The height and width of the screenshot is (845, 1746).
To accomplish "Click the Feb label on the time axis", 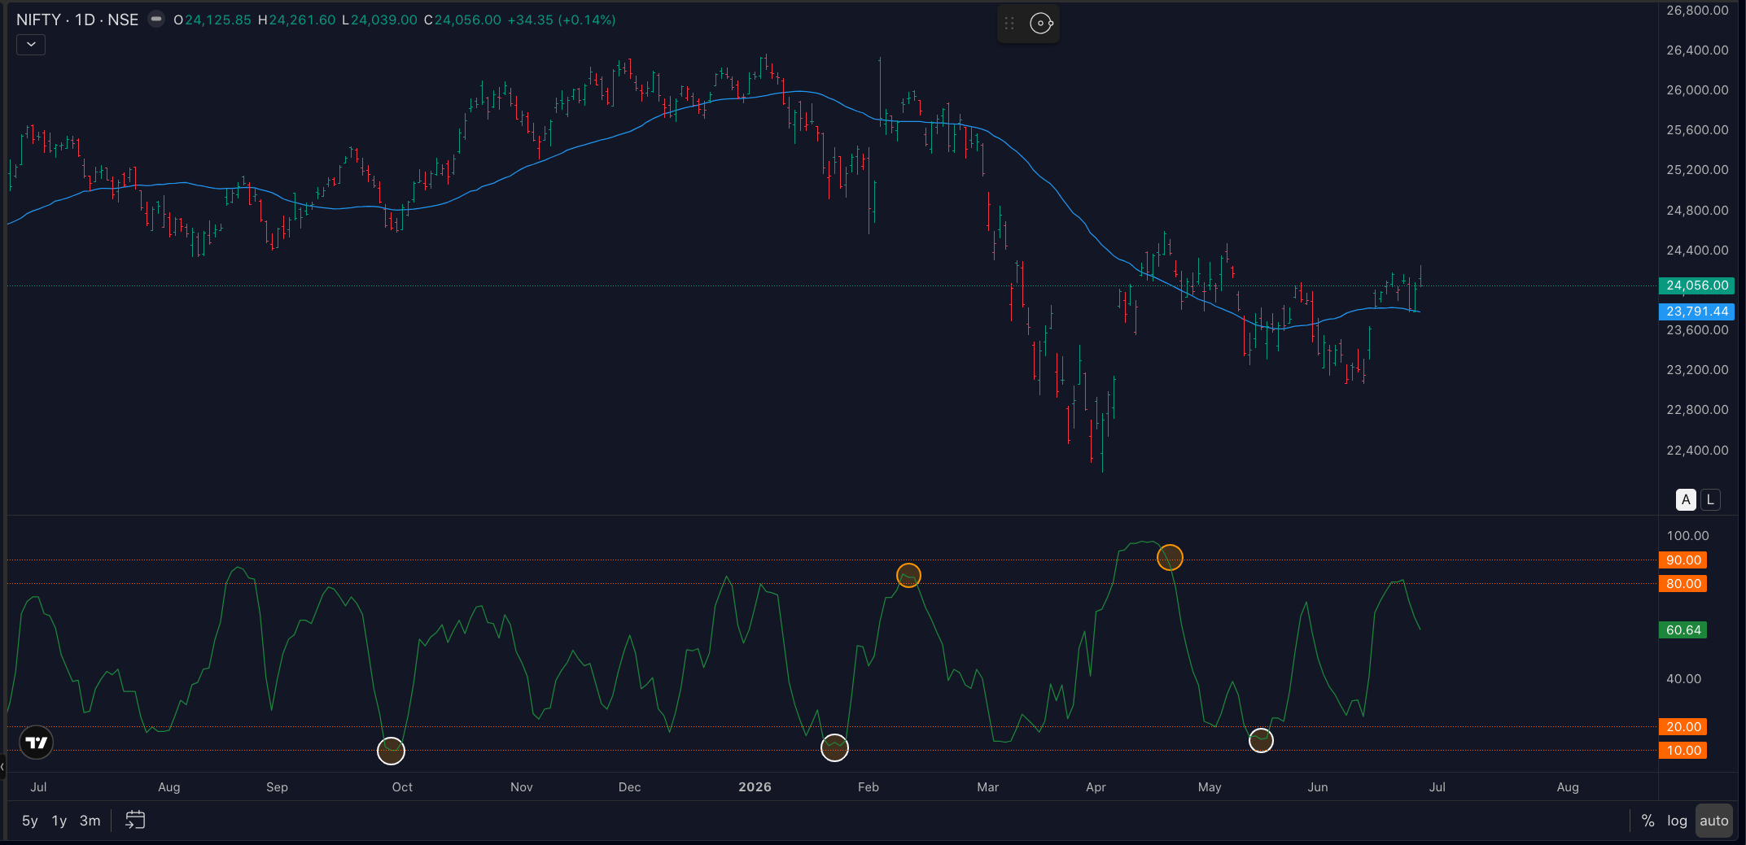I will tap(869, 787).
